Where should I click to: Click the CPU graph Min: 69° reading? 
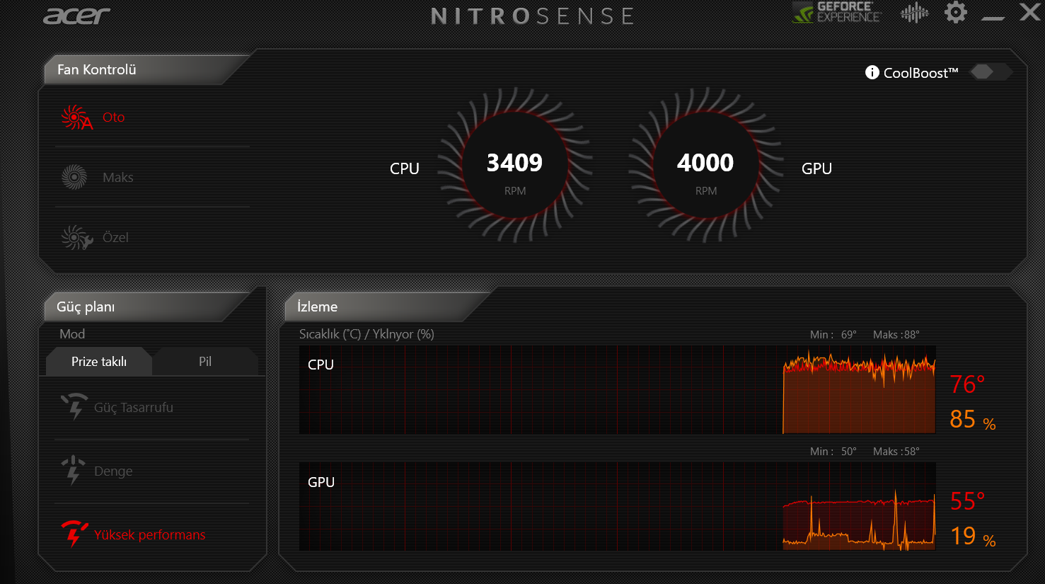pos(833,335)
